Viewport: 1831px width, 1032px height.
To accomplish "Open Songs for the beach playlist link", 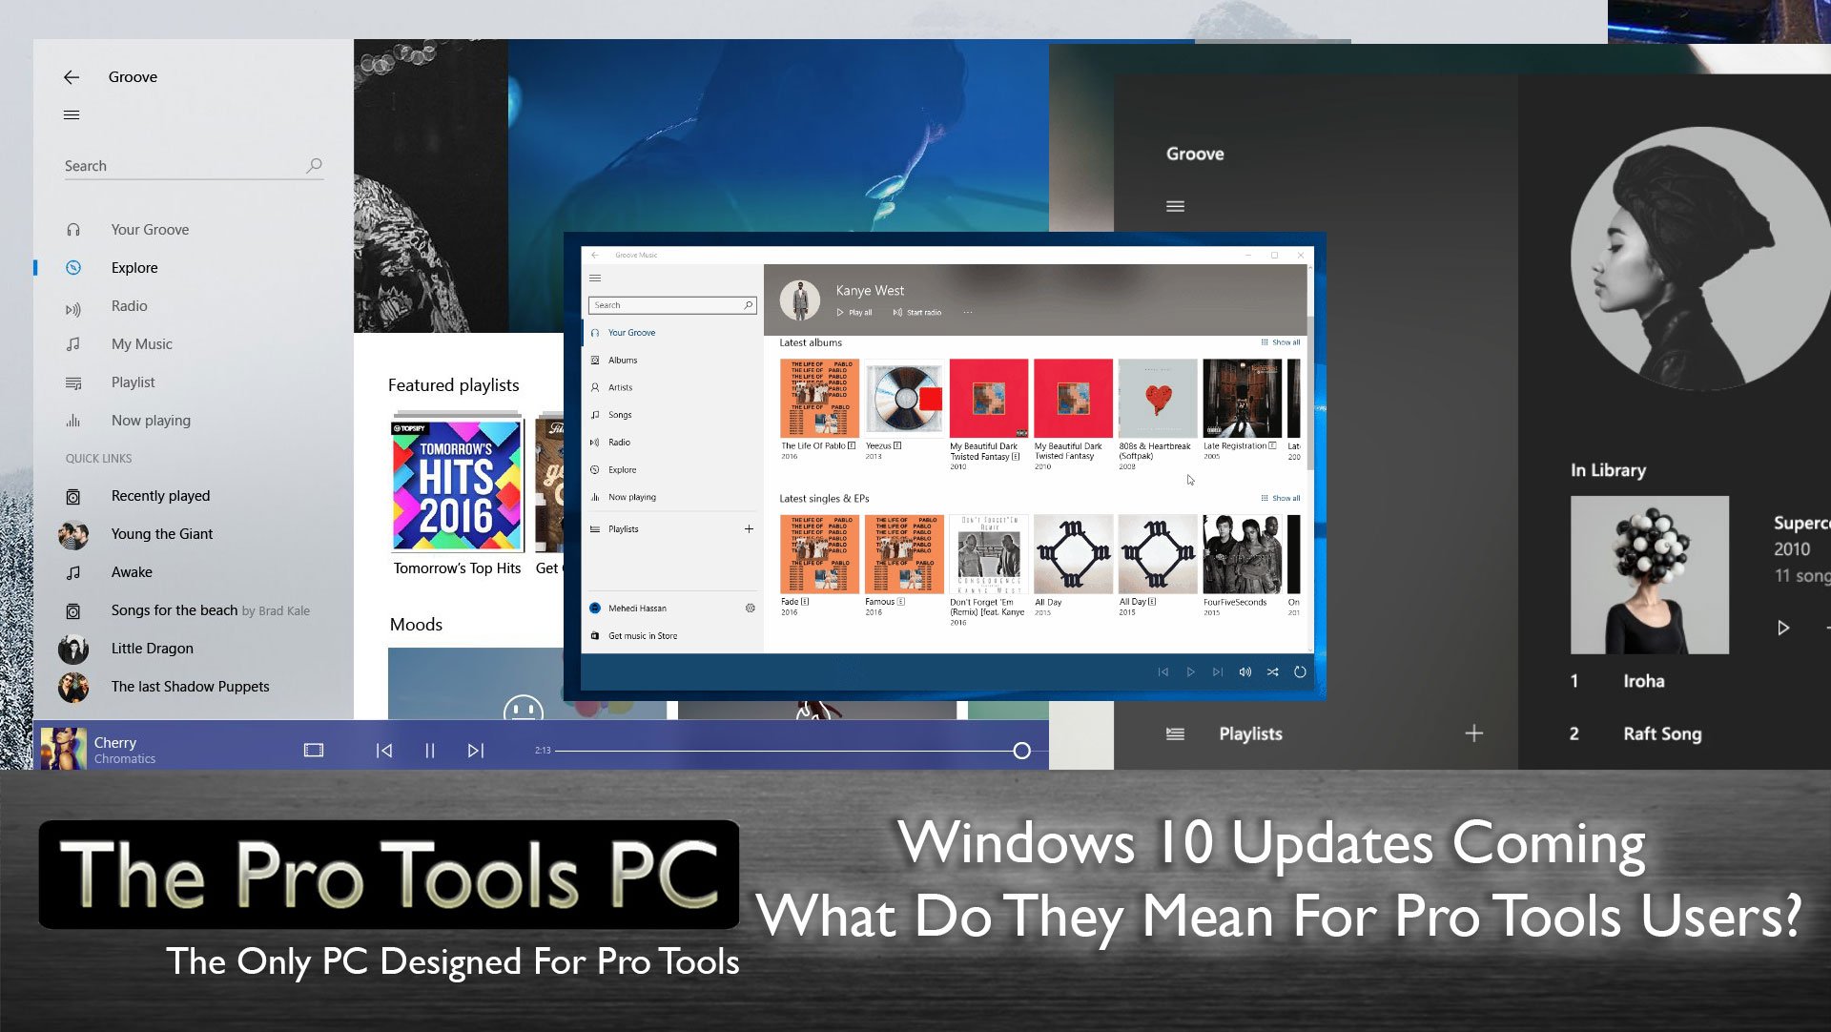I will [x=210, y=610].
